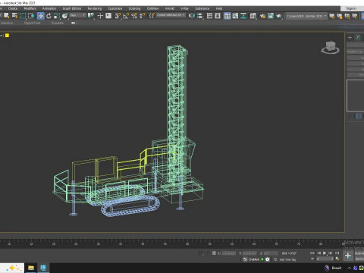Image resolution: width=364 pixels, height=273 pixels.
Task: Click the Mirror tool icon
Action: [x=192, y=16]
